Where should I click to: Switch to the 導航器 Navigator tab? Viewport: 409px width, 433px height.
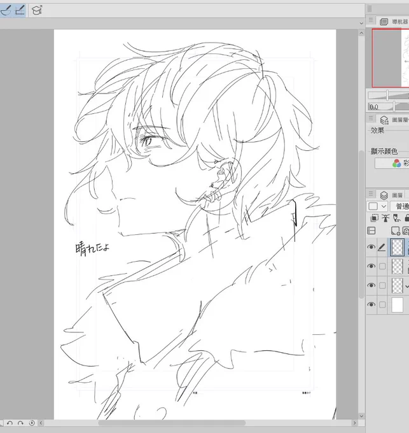click(394, 22)
